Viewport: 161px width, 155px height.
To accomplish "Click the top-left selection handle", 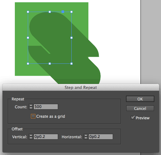I will pyautogui.click(x=28, y=12).
